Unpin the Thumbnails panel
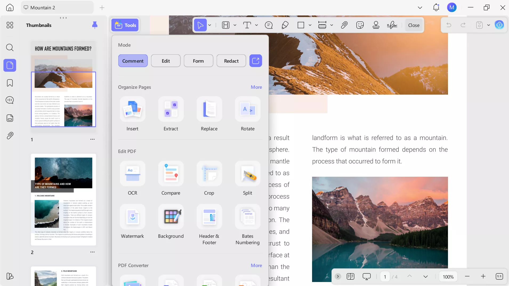Viewport: 509px width, 286px height. pos(95,25)
